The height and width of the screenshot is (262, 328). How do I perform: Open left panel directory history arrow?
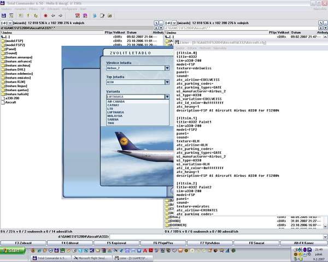point(161,28)
